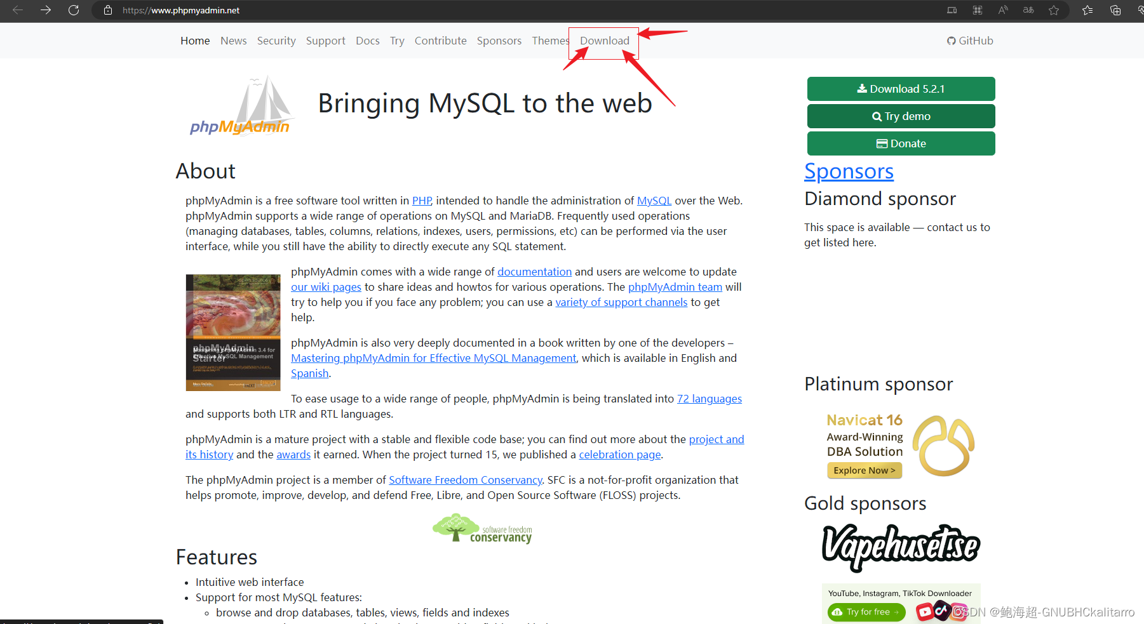Refresh the current page
The height and width of the screenshot is (624, 1144).
pos(74,10)
